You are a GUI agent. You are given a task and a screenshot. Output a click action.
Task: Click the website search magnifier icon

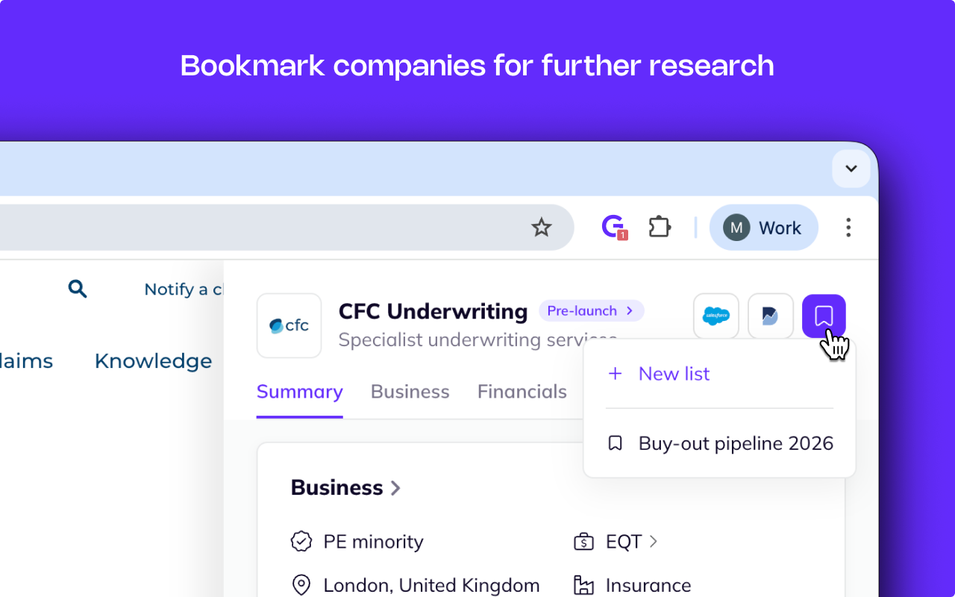(x=78, y=289)
